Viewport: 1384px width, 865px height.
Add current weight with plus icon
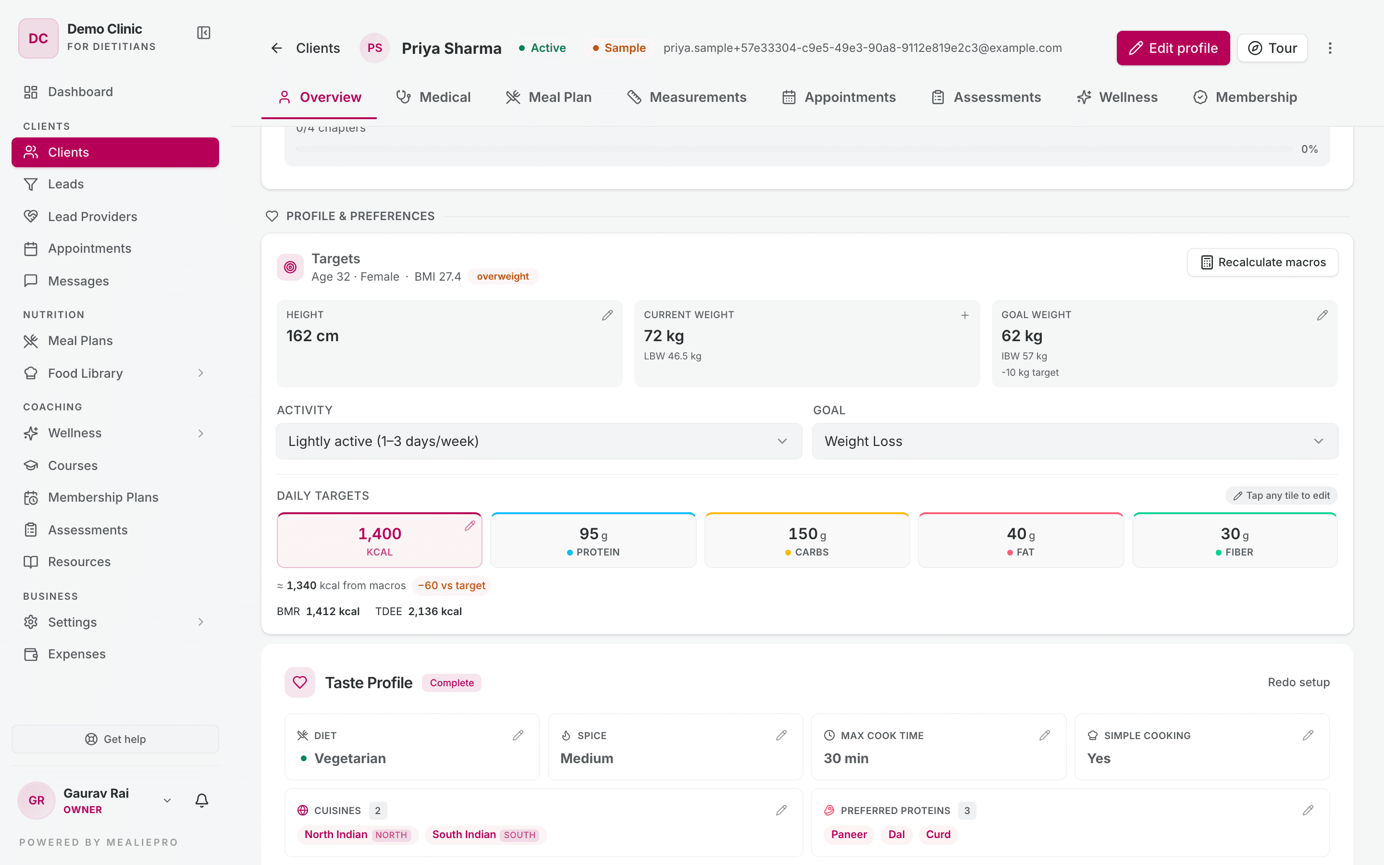coord(965,315)
